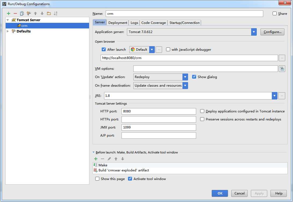This screenshot has height=202, width=293.
Task: Open On 'Update' action dropdown
Action: point(185,77)
